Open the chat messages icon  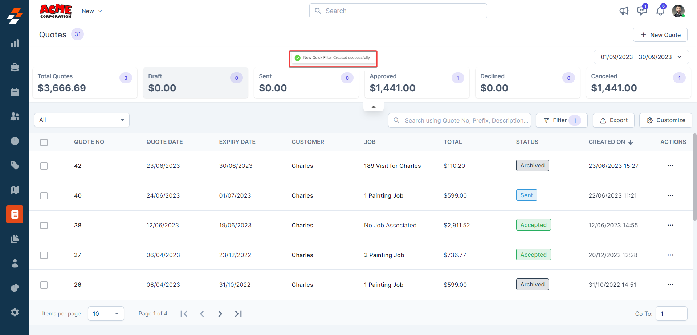point(642,11)
